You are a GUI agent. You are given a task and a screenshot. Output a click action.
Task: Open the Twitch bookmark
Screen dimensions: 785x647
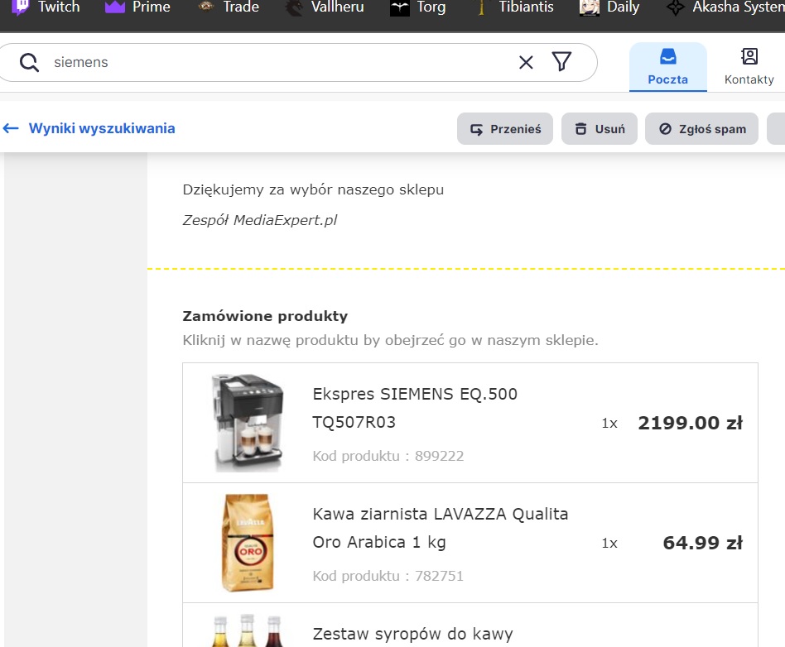pyautogui.click(x=46, y=7)
